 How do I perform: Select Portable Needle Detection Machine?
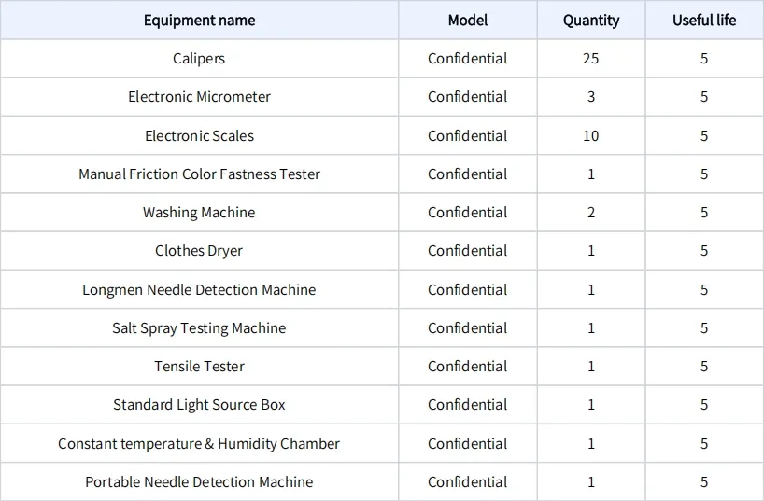(199, 482)
